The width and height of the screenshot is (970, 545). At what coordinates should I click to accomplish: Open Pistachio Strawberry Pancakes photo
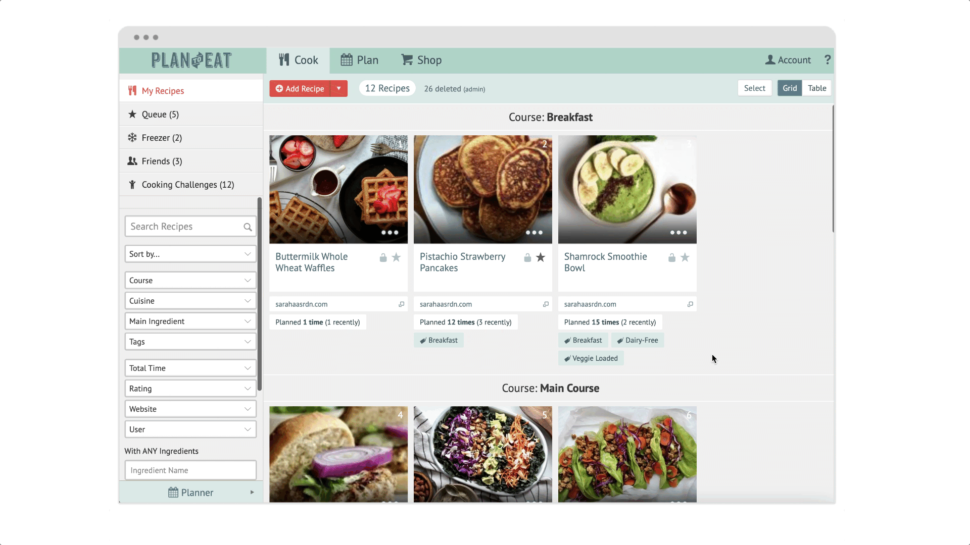[483, 189]
